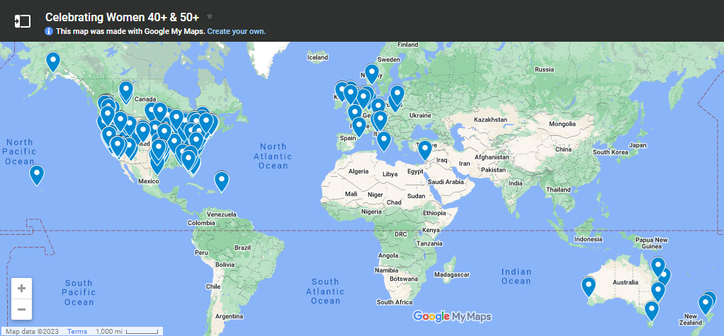Click the 'Saudi Arabia' label
724x336 pixels.
point(446,182)
